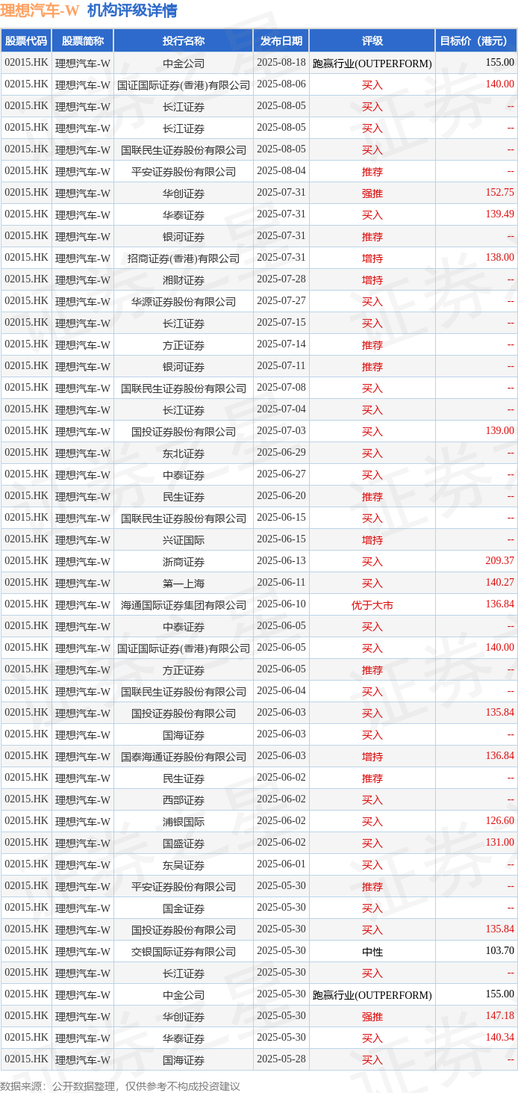The width and height of the screenshot is (518, 1093).
Task: Select the 西部证券 cell
Action: click(x=184, y=800)
